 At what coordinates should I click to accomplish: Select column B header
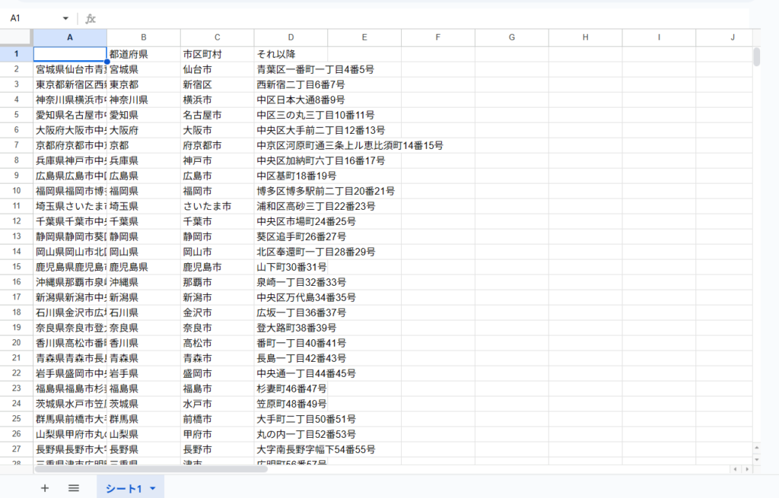(x=143, y=37)
